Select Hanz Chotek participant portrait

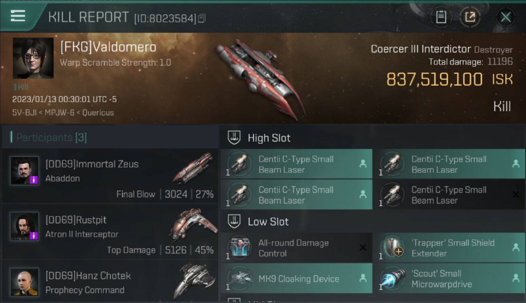(24, 282)
